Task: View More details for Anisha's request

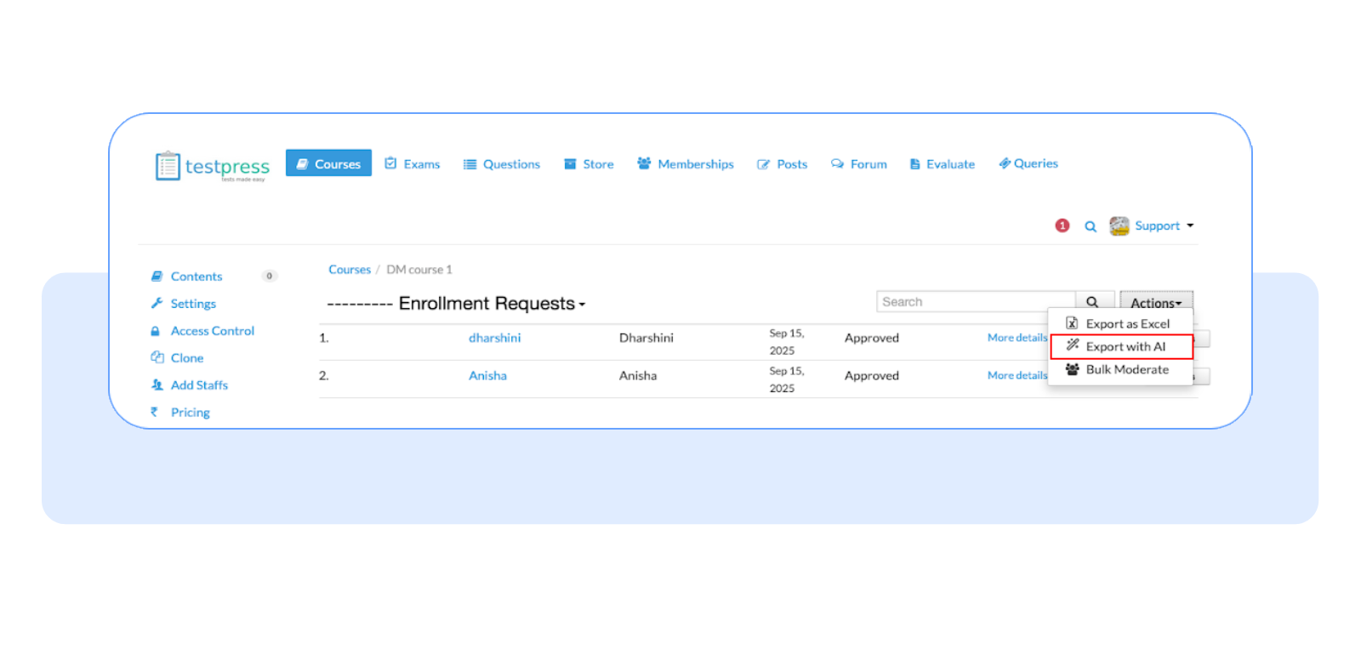Action: tap(1016, 375)
